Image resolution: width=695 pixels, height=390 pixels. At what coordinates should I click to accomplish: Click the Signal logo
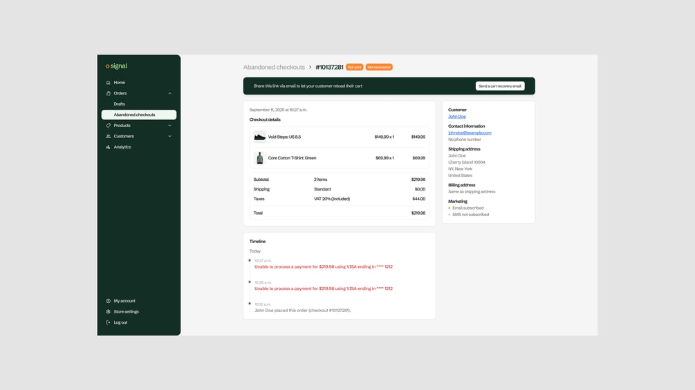click(116, 66)
